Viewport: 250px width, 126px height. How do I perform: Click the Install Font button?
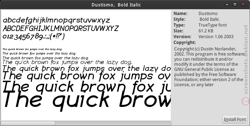click(x=235, y=119)
